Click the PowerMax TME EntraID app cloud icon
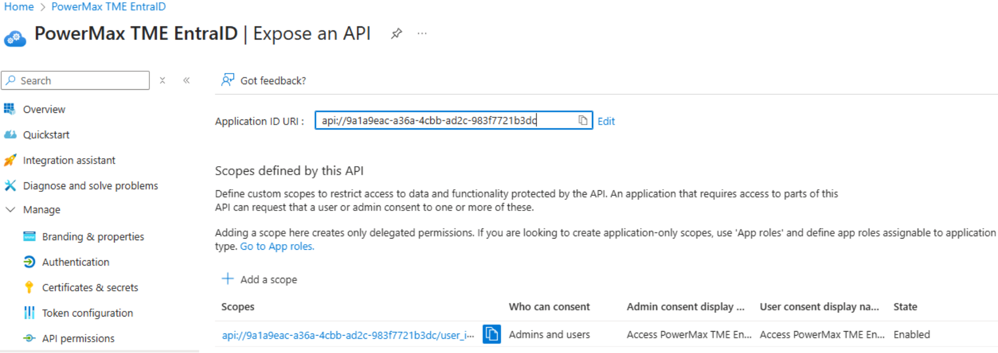Image resolution: width=998 pixels, height=353 pixels. (15, 38)
